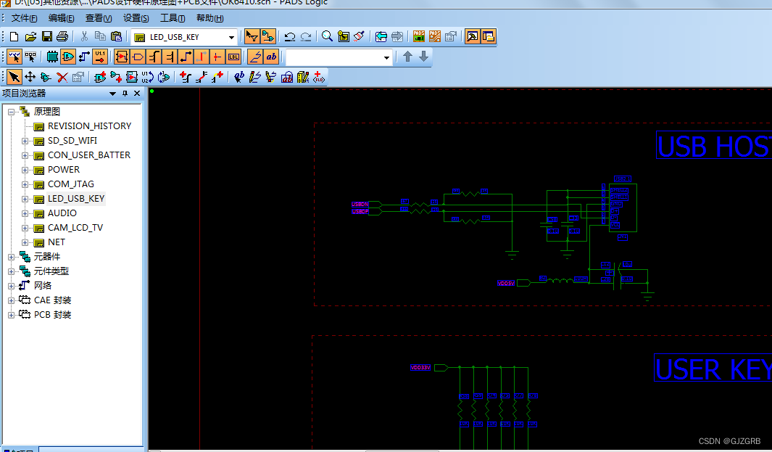
Task: Pin the 项目浏览器 panel with pushpin
Action: [x=125, y=93]
